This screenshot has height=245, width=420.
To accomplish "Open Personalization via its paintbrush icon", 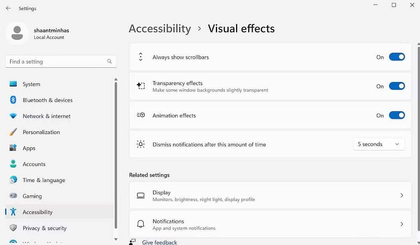I will [12, 132].
